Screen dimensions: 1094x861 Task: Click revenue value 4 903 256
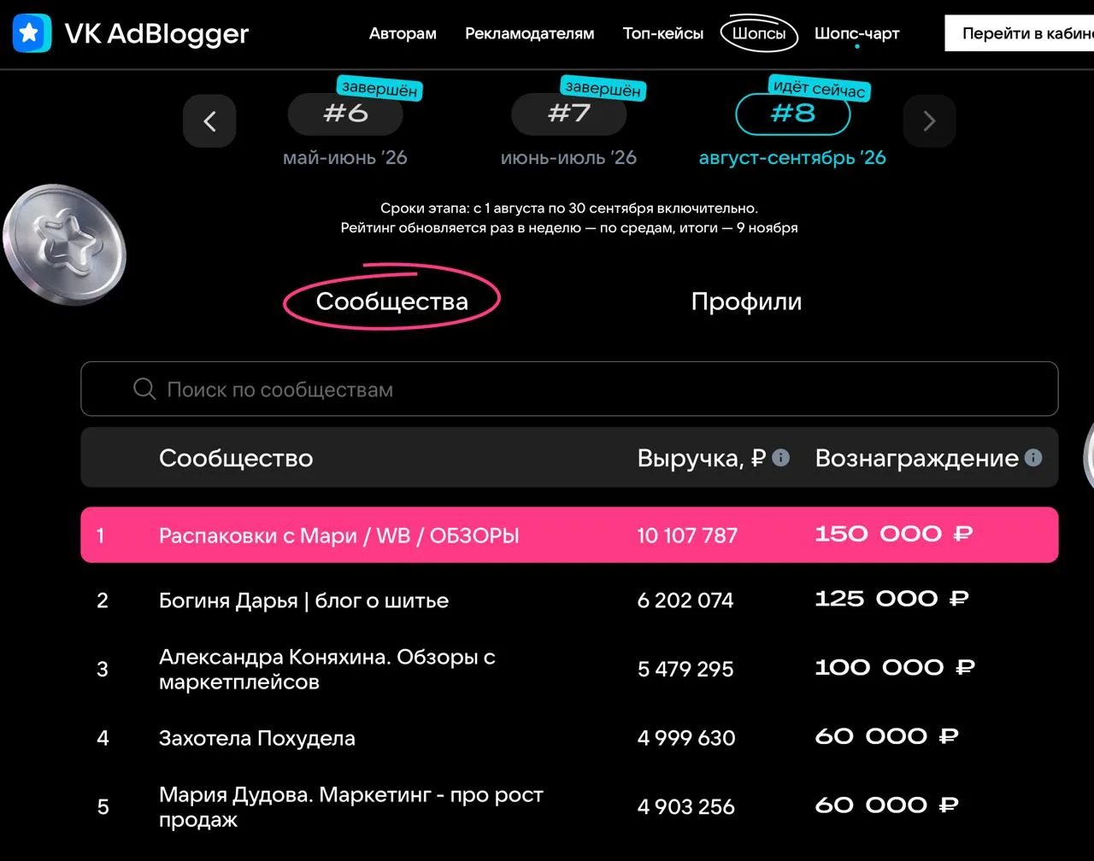[x=685, y=806]
